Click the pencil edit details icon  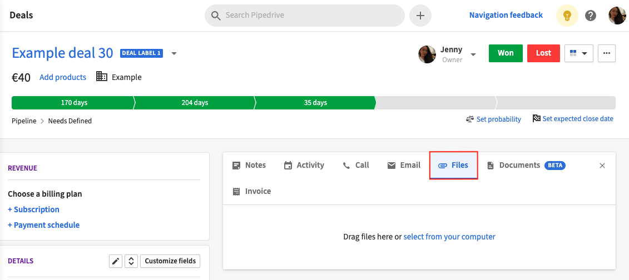pyautogui.click(x=116, y=261)
